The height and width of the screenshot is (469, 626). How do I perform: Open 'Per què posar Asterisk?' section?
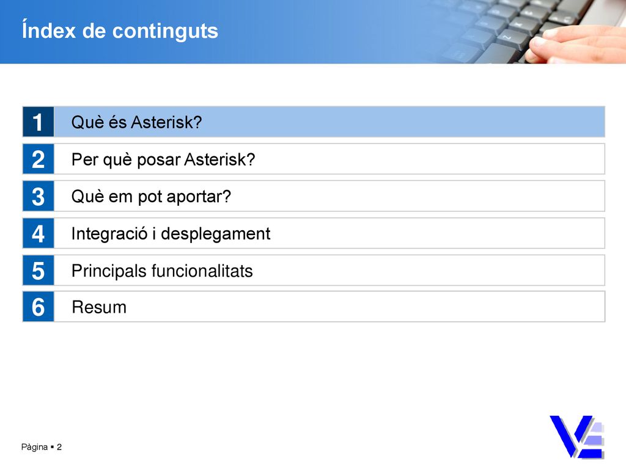(x=163, y=159)
